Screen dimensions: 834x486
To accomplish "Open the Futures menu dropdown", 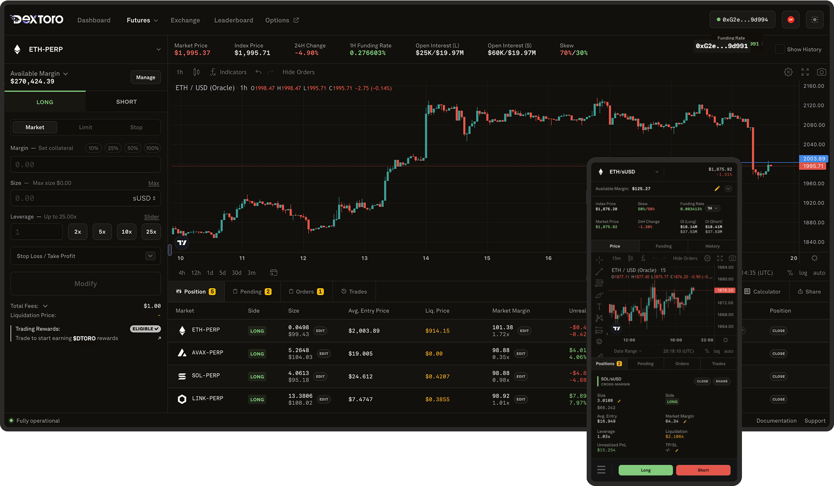I will tap(142, 20).
